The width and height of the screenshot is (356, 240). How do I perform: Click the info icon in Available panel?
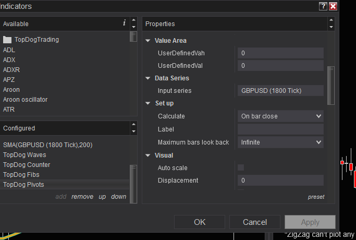coord(124,23)
